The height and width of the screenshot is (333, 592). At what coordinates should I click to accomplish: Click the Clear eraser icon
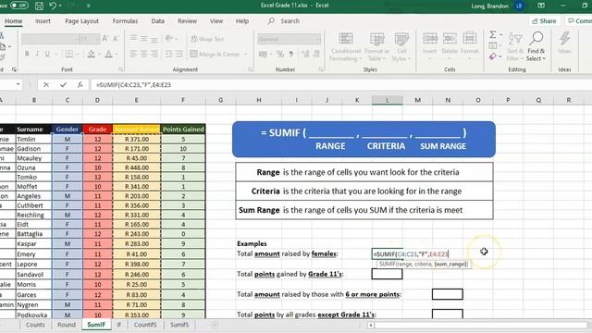tap(493, 56)
